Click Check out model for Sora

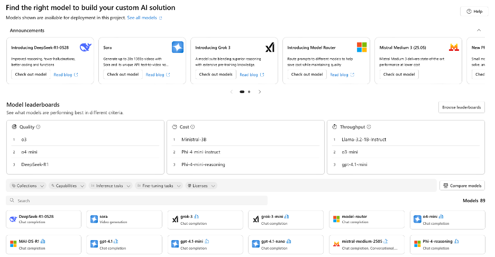pos(123,74)
